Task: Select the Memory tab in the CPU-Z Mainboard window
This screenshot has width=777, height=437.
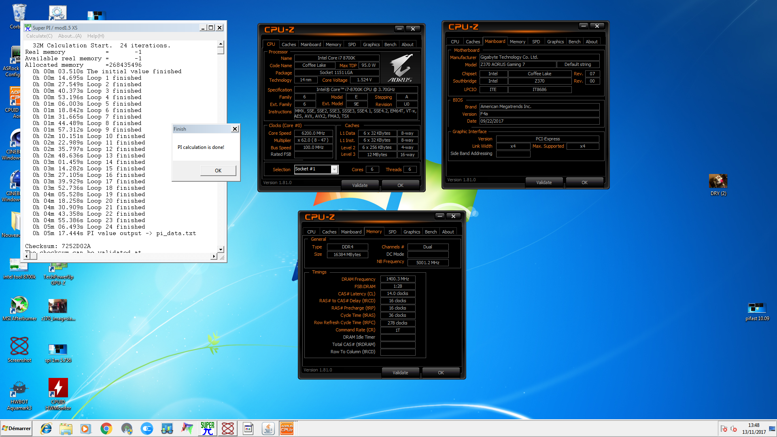Action: [517, 42]
